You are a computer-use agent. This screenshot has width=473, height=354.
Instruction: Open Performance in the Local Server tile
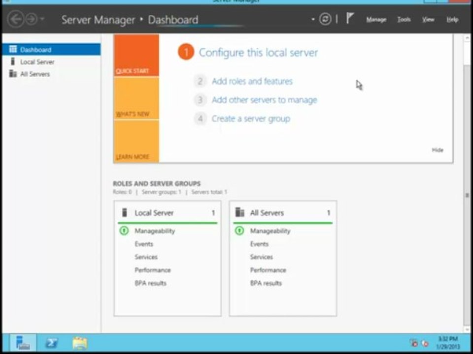[153, 270]
